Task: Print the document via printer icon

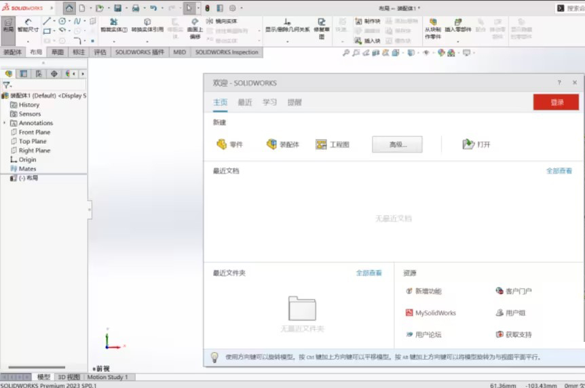Action: (x=136, y=8)
